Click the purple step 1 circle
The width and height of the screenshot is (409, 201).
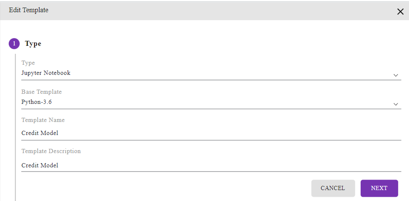(x=14, y=44)
